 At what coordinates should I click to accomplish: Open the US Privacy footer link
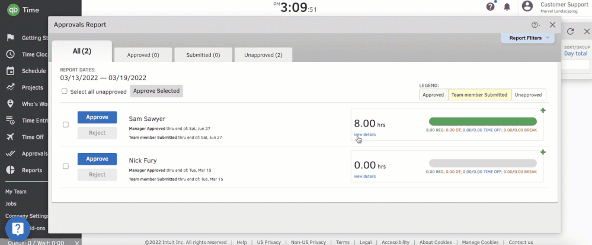click(x=269, y=243)
